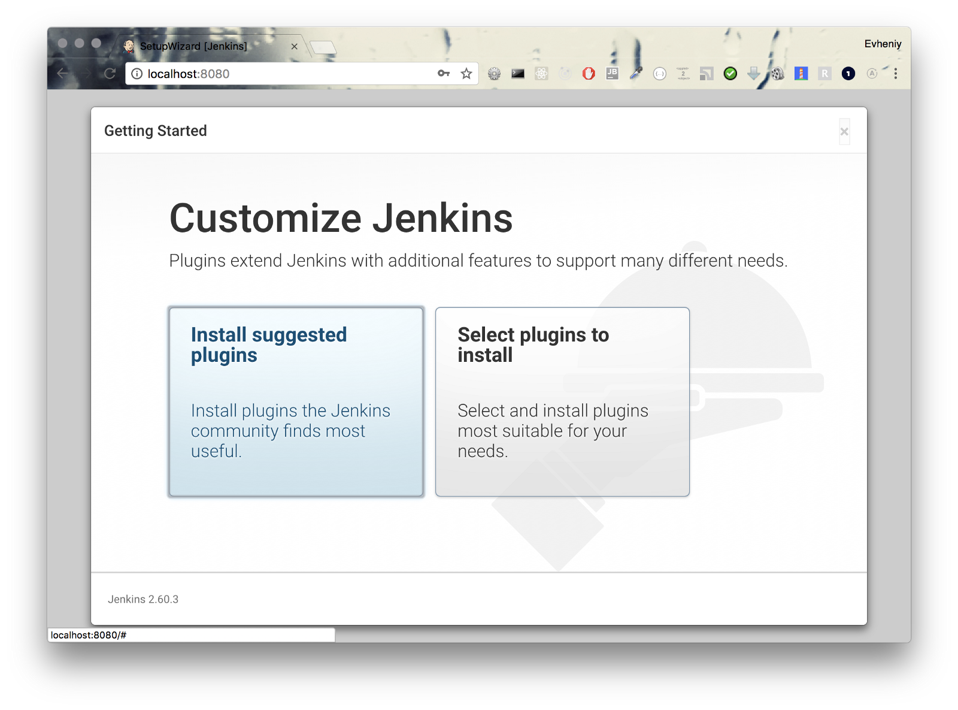The width and height of the screenshot is (958, 710).
Task: Open the film reel video extension
Action: click(777, 74)
